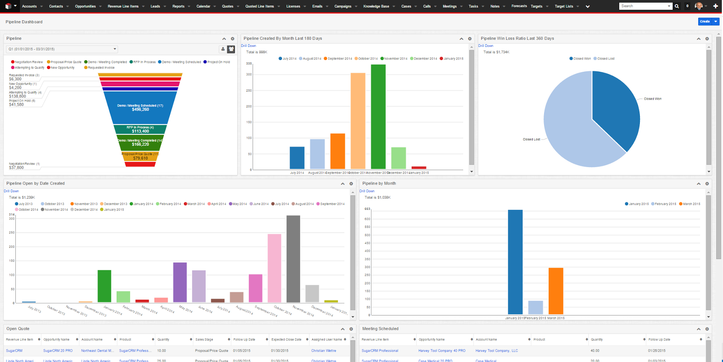This screenshot has width=723, height=362.
Task: Open the Sugar cube home menu
Action: 8,6
